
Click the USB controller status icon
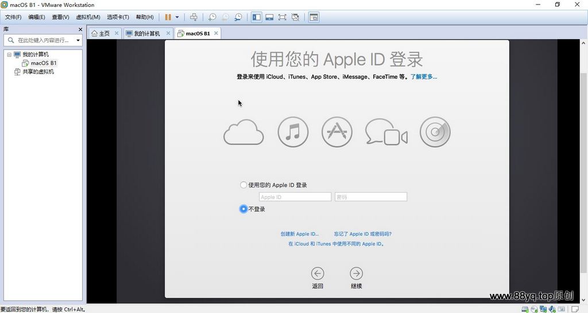pyautogui.click(x=552, y=309)
